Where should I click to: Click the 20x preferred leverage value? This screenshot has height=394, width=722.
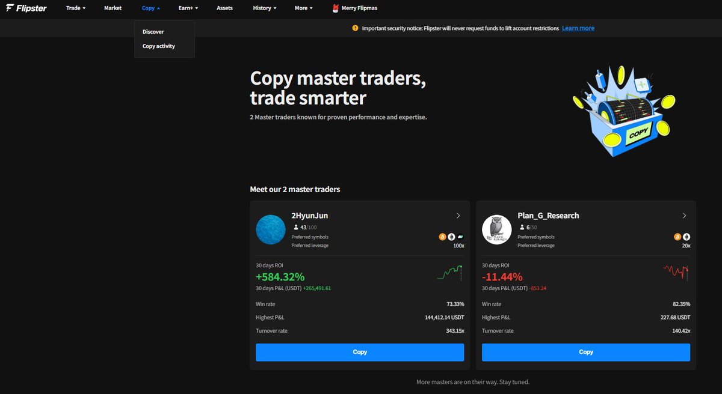(x=686, y=246)
